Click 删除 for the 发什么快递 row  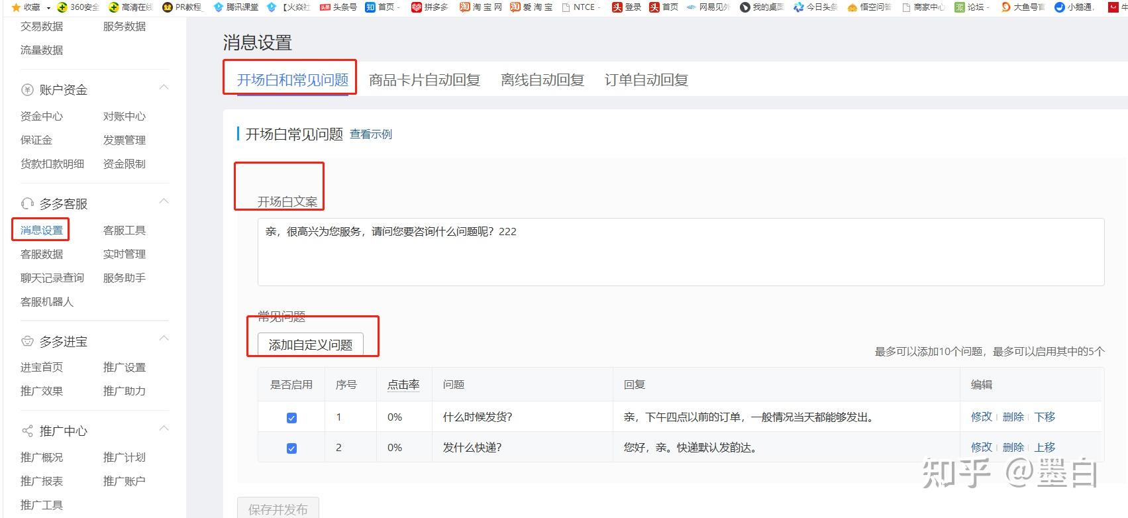1013,447
